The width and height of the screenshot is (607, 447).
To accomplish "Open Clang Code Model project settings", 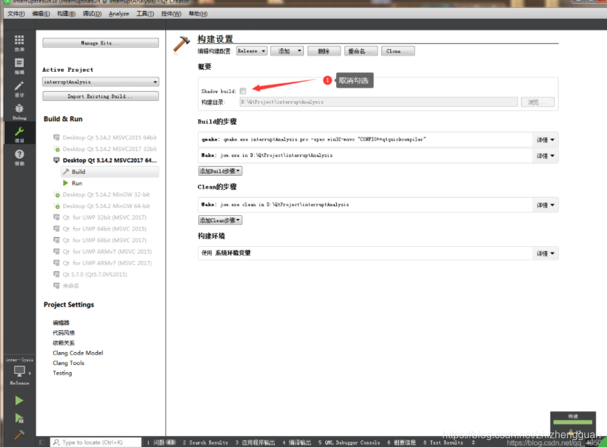I will [78, 353].
